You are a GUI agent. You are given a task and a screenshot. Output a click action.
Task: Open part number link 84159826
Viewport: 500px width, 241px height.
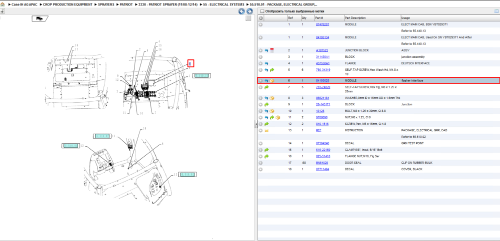322,81
